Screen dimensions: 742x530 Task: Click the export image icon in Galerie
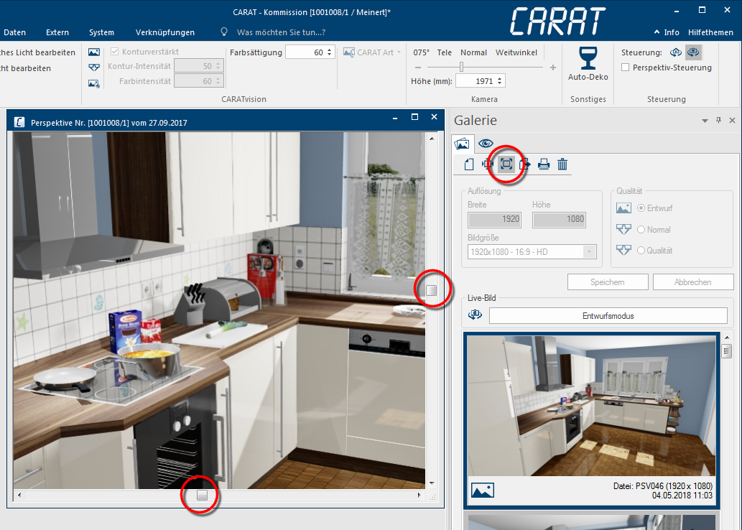tap(524, 164)
